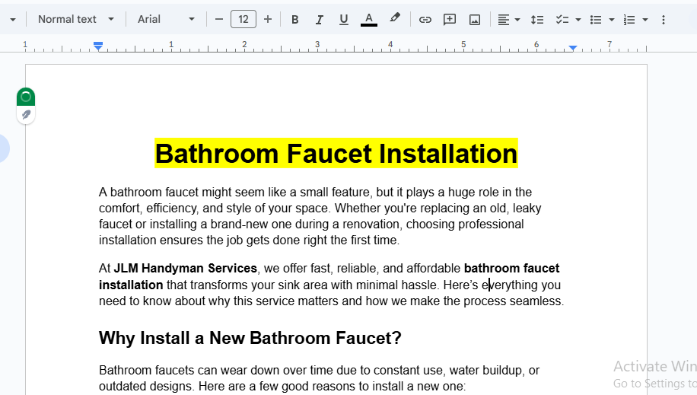Click the blue circular tab at left edge

click(x=4, y=148)
